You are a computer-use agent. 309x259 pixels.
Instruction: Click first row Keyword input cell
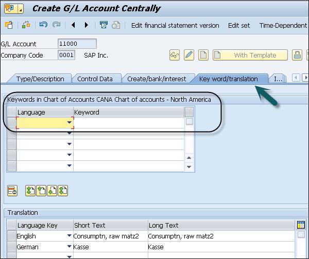(x=129, y=123)
